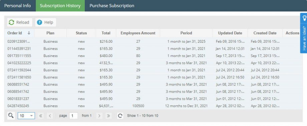Switch to the Personal Info tab

click(x=18, y=6)
